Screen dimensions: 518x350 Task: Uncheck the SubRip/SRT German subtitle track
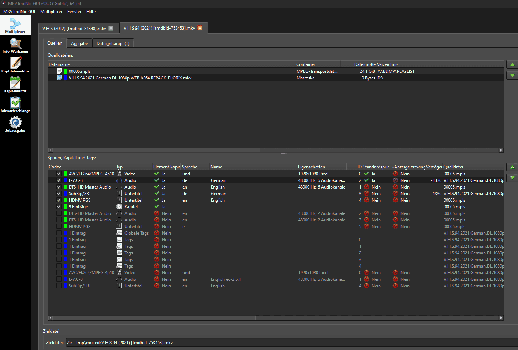(x=59, y=194)
